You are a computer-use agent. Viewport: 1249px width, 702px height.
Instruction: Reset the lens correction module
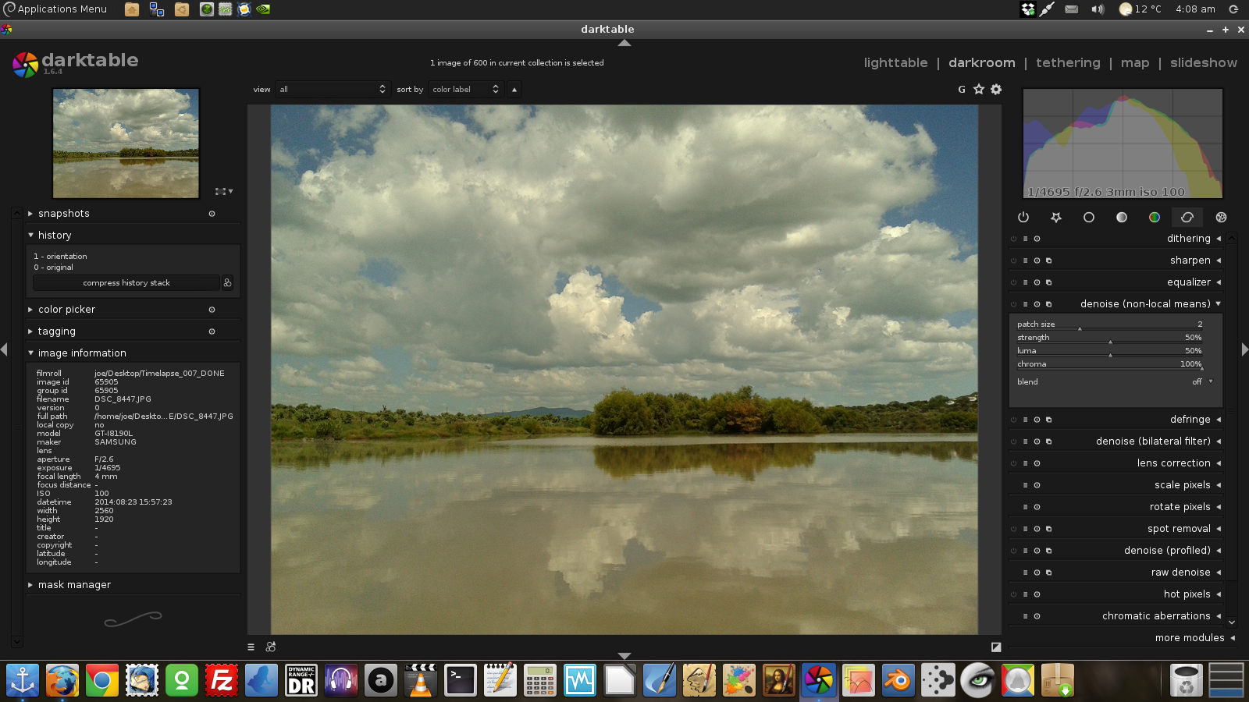click(x=1037, y=463)
